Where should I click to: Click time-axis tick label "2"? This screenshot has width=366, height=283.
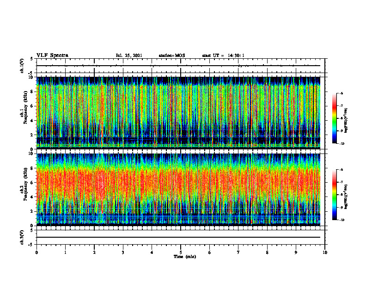tap(94, 252)
